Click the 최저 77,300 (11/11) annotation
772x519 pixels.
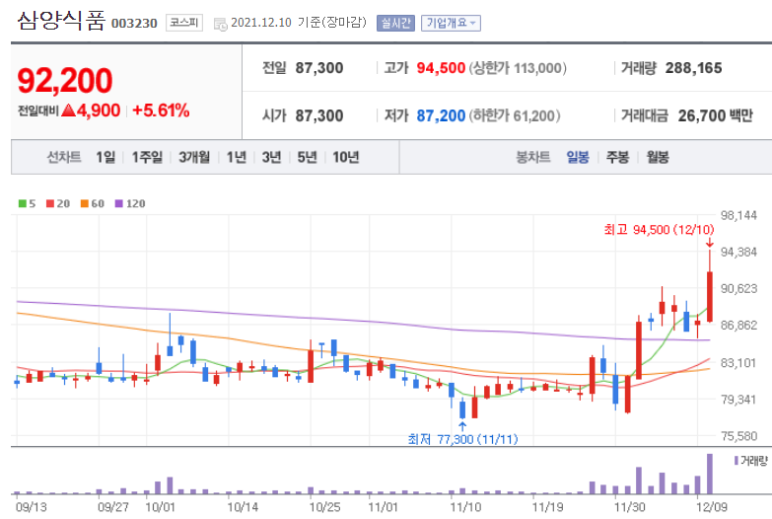click(462, 439)
